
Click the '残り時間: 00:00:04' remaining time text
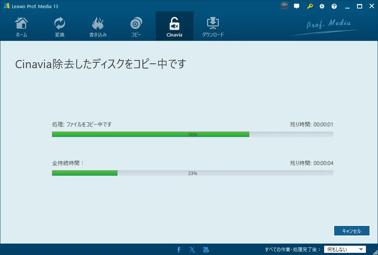click(x=311, y=163)
